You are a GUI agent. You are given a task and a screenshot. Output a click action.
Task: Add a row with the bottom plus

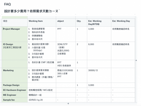point(68,103)
